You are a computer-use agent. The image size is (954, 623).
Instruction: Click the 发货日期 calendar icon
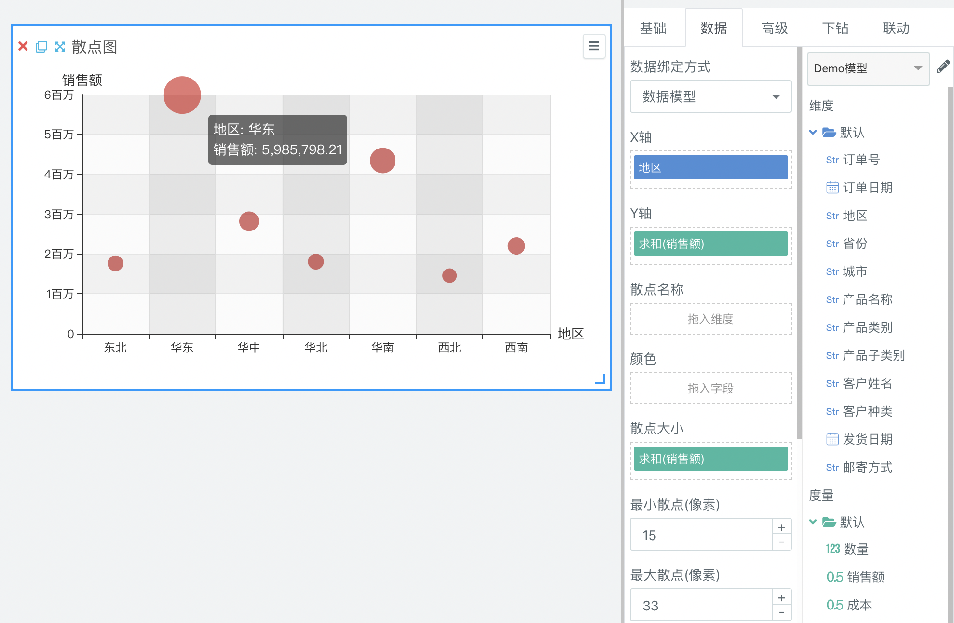(x=832, y=439)
